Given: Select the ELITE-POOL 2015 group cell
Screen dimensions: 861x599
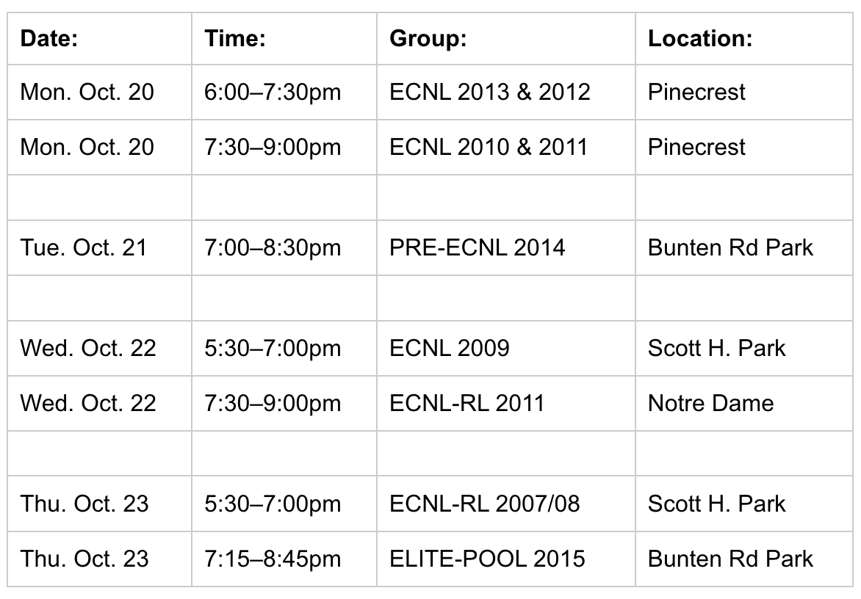Looking at the screenshot, I should (x=487, y=559).
